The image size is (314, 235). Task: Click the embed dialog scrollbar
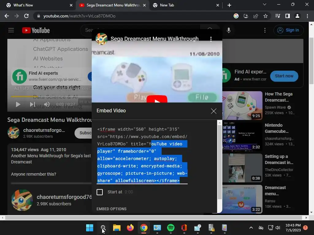point(220,162)
